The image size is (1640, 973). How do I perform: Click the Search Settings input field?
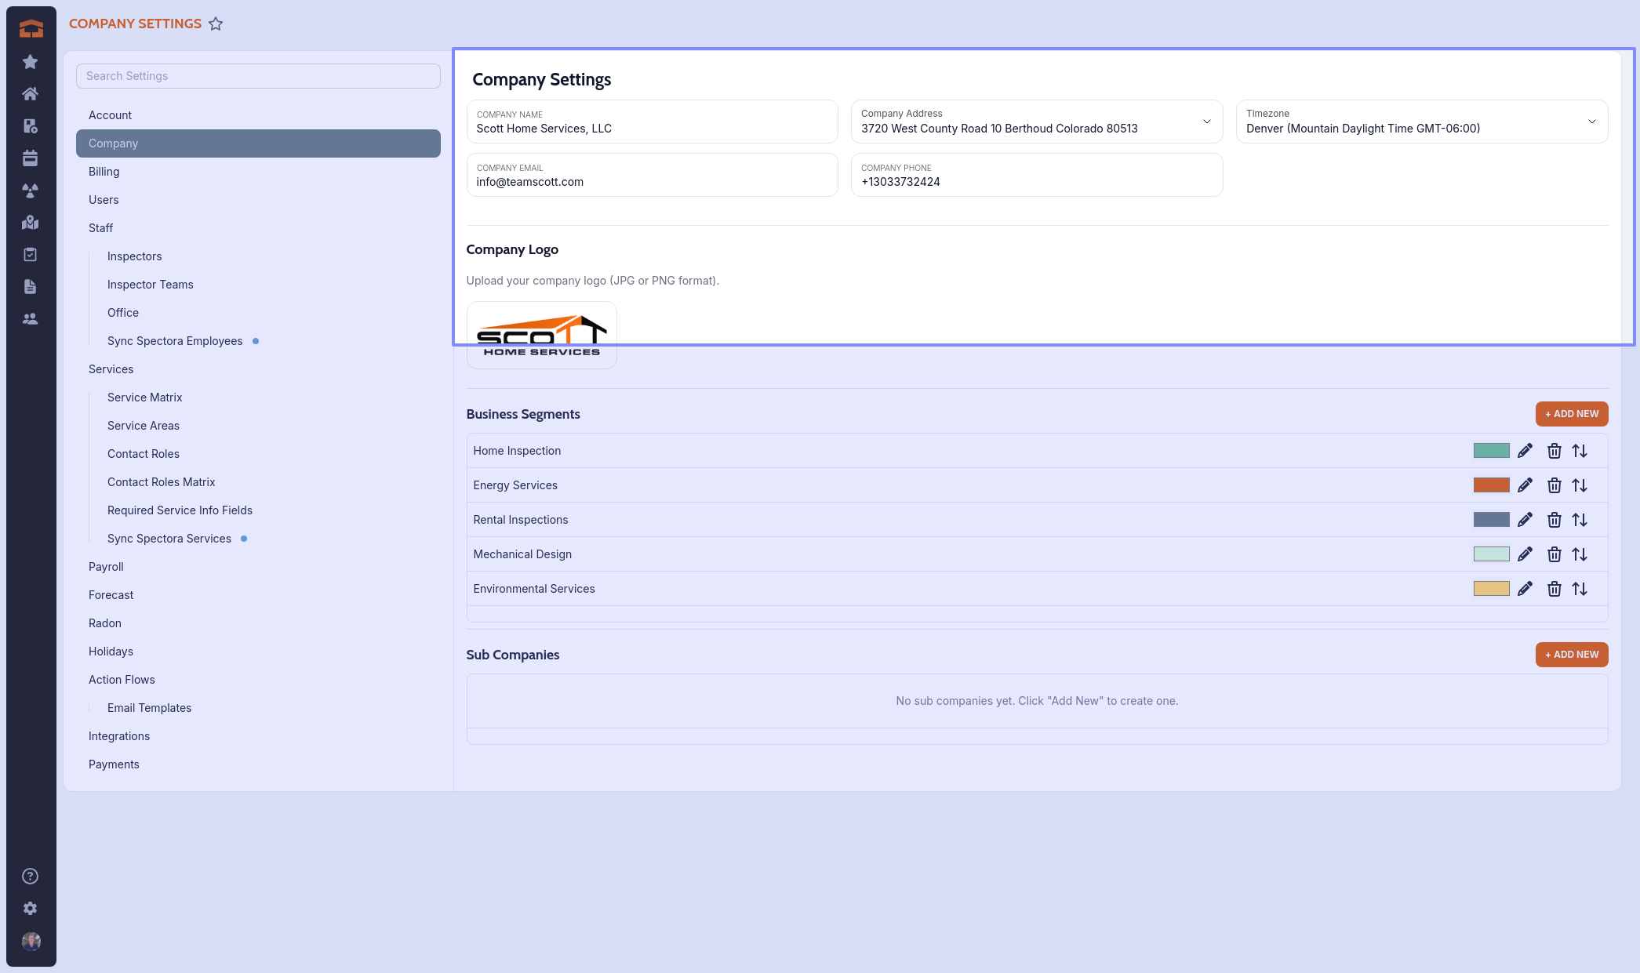(258, 76)
